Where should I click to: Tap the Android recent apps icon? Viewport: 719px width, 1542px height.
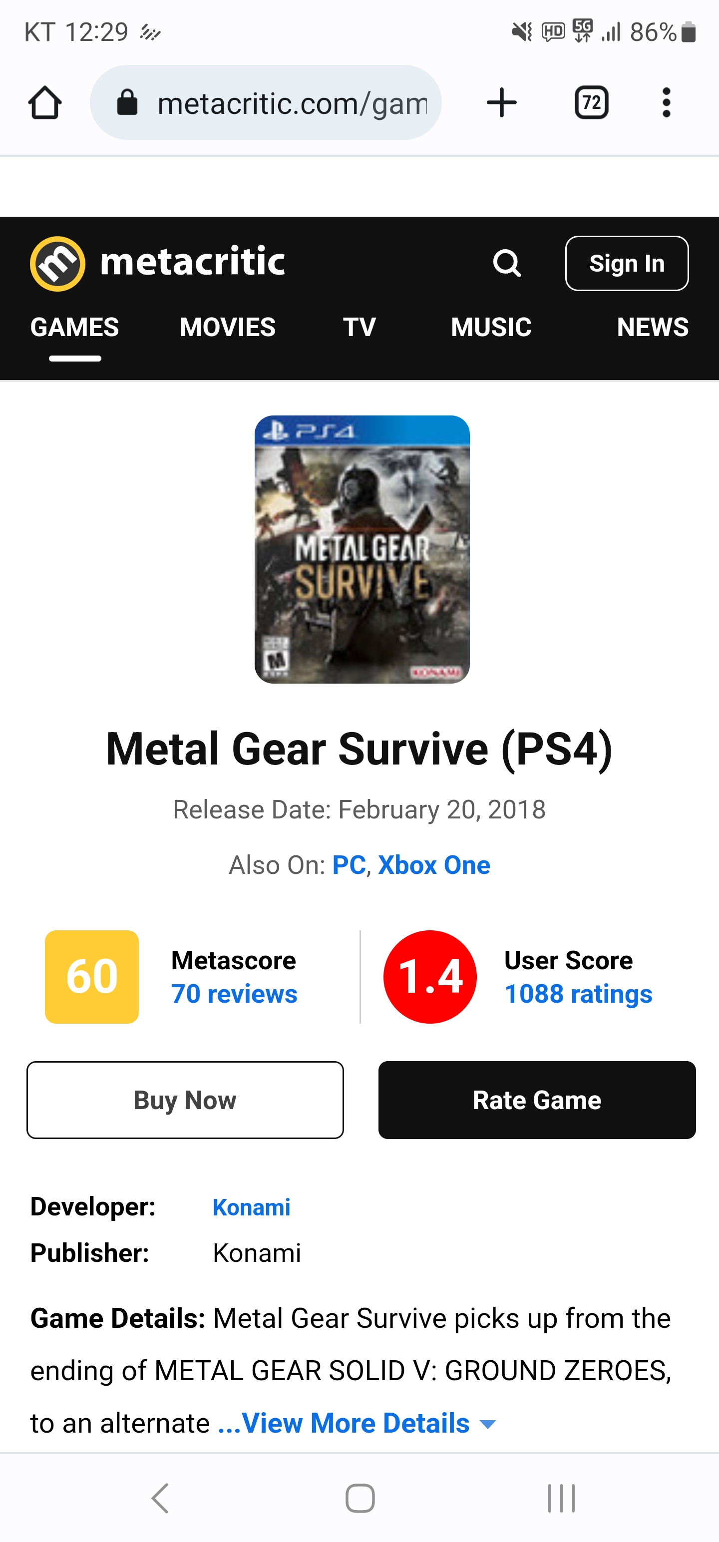[x=562, y=1498]
